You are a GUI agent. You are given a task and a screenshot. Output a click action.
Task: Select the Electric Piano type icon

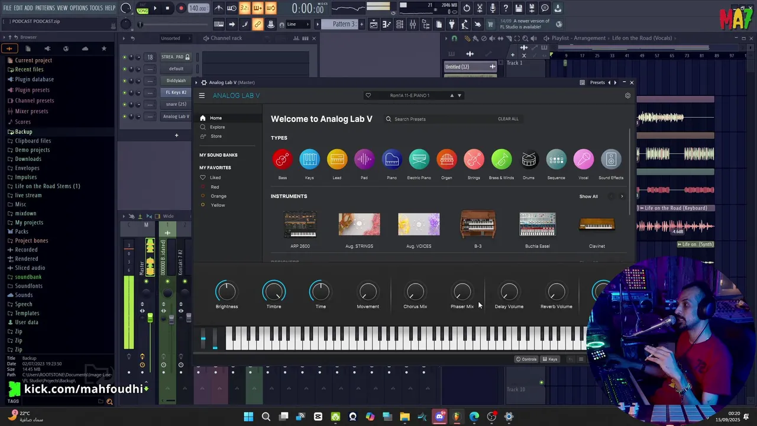[419, 159]
